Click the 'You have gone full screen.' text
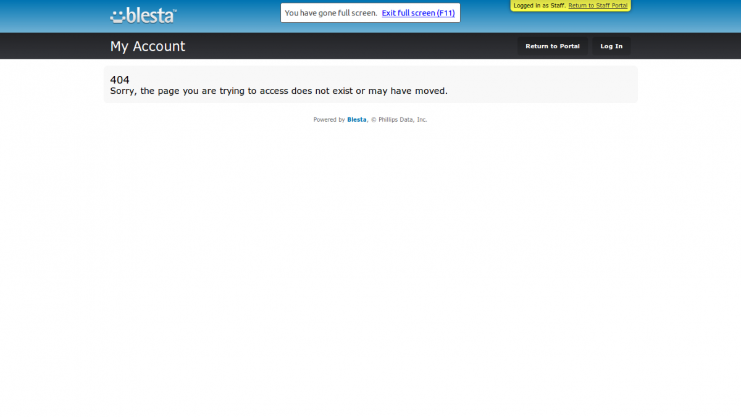The height and width of the screenshot is (417, 741). [331, 13]
